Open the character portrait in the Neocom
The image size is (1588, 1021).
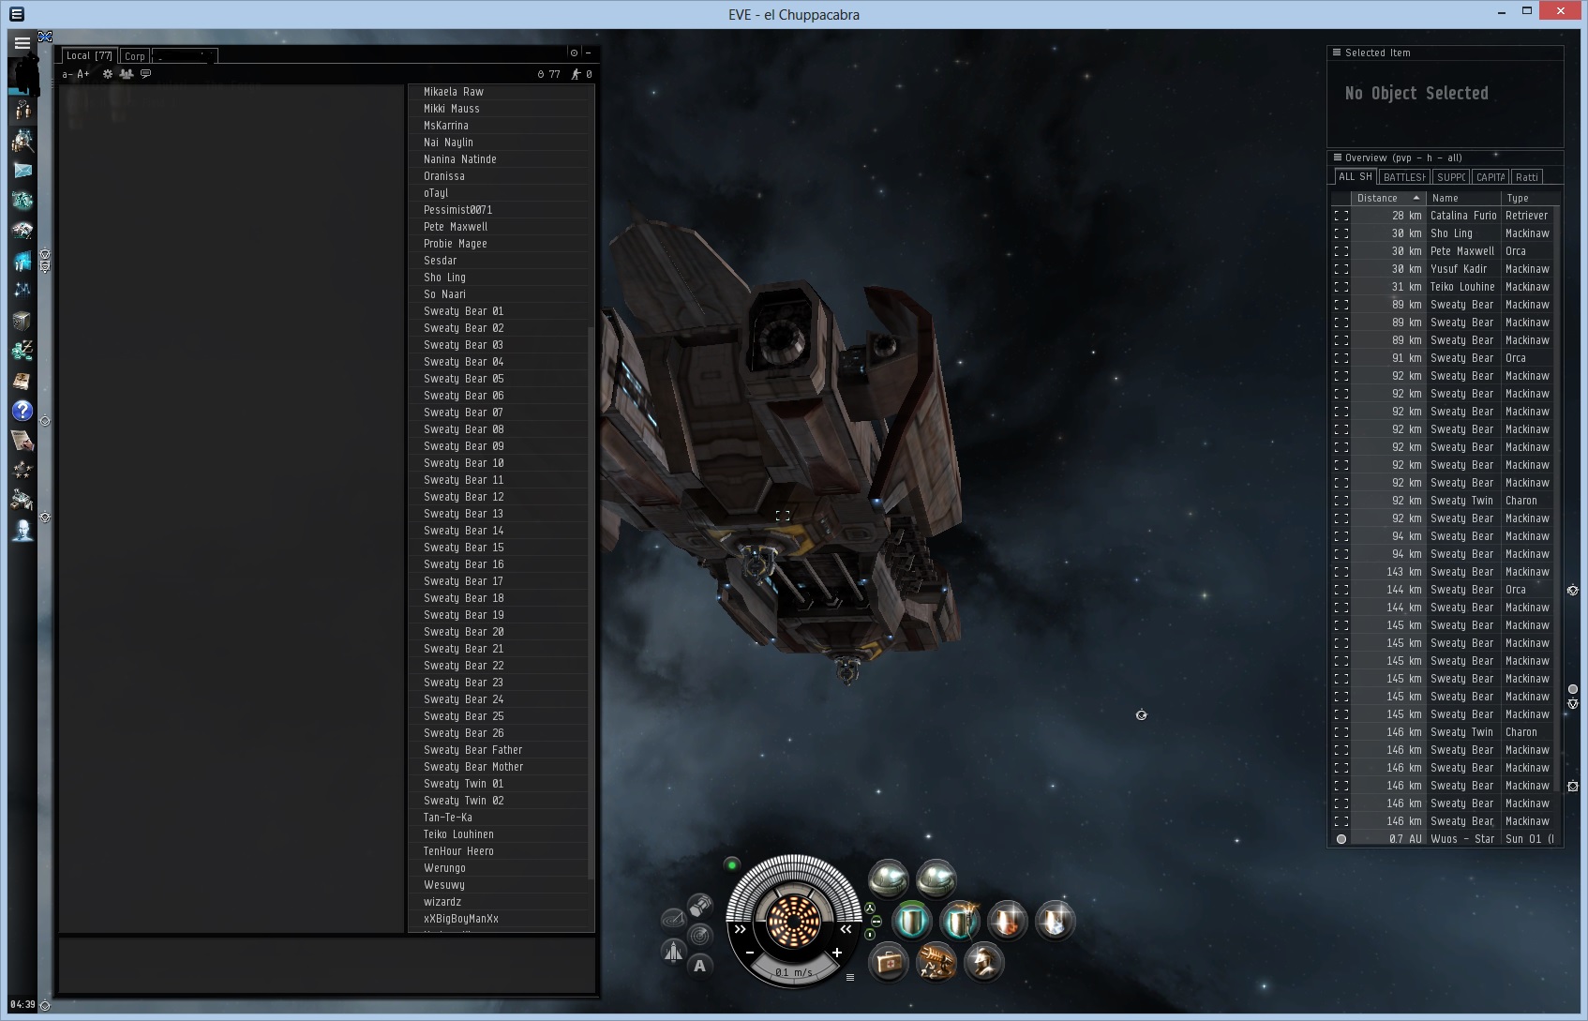pos(23,75)
